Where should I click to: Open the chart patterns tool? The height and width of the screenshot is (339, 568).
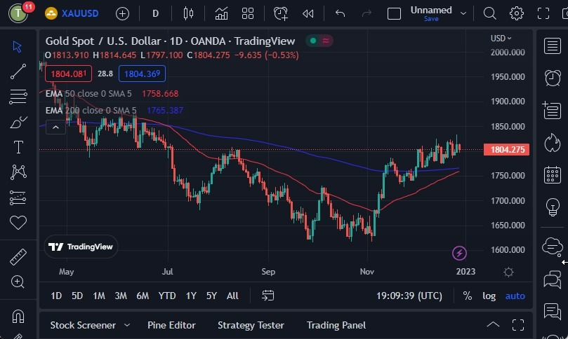(x=18, y=172)
